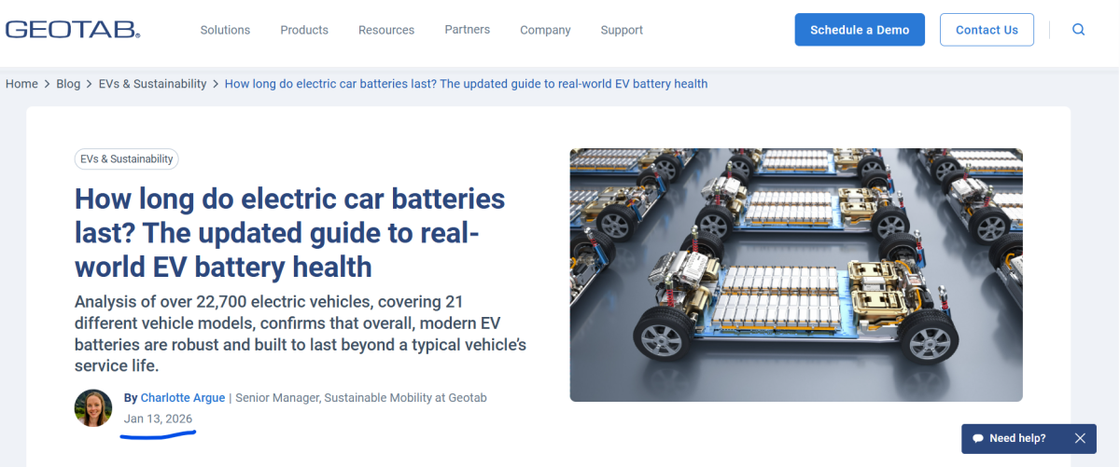Screen dimensions: 1120x467
Task: Click the current article breadcrumb link
Action: point(466,84)
